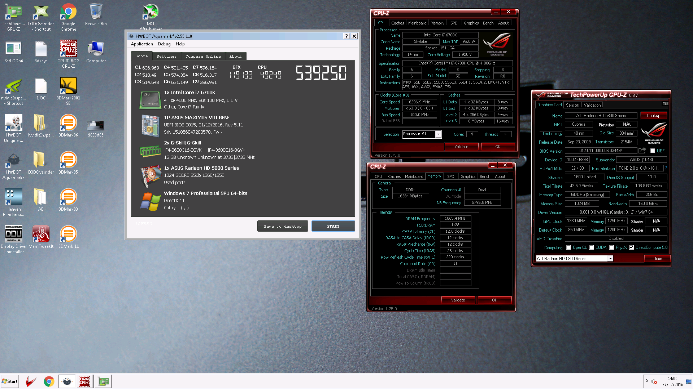The image size is (693, 389).
Task: Click Aquamark title bar help question button
Action: (x=346, y=36)
